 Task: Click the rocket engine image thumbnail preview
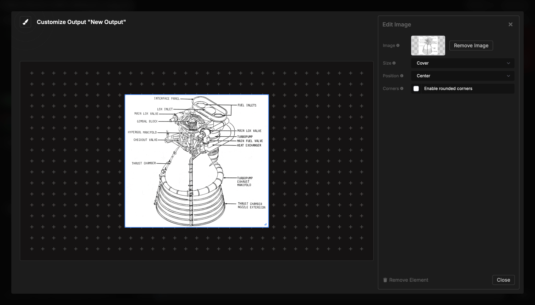coord(428,45)
